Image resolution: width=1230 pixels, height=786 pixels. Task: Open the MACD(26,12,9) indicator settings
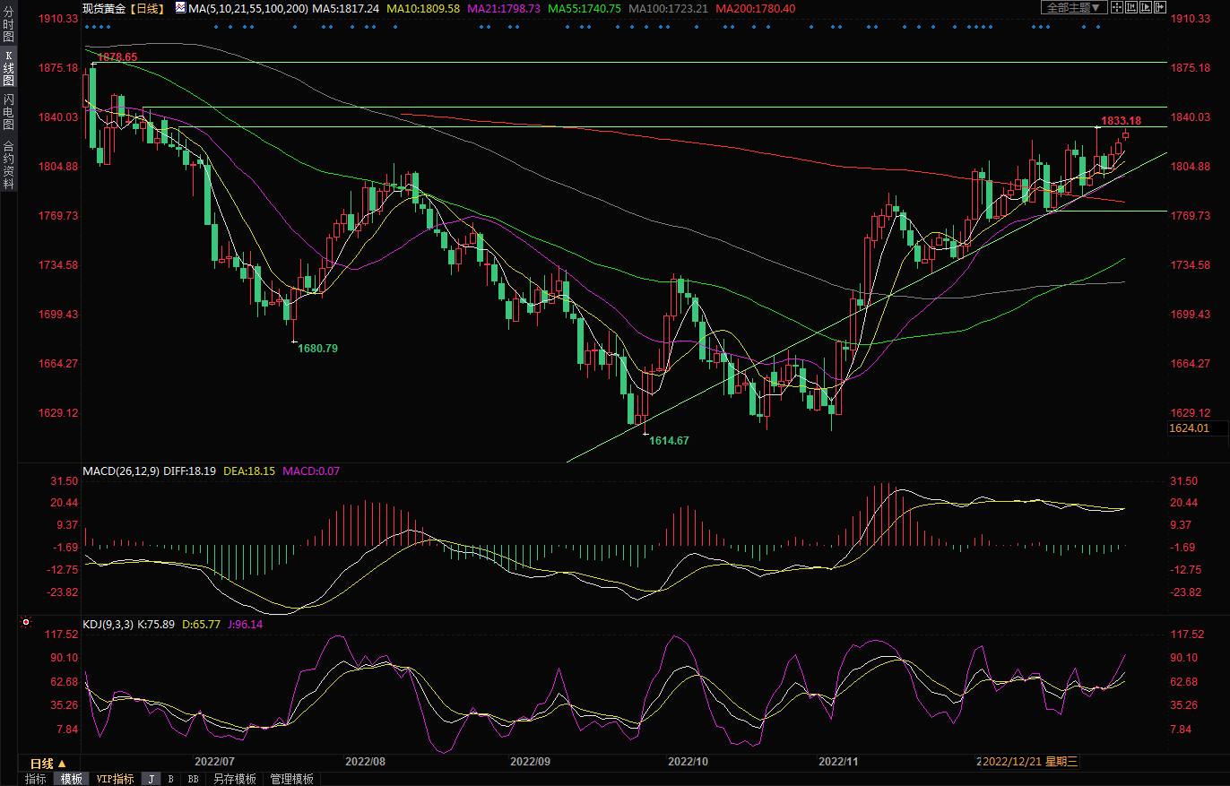click(x=121, y=471)
